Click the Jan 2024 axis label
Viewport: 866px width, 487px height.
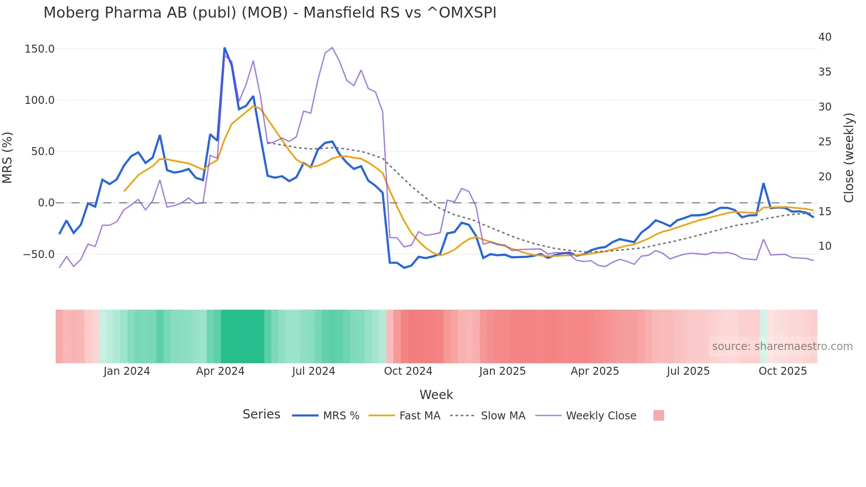coord(127,371)
